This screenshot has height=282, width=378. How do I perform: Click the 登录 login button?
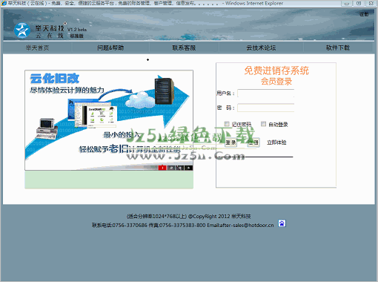[231, 142]
